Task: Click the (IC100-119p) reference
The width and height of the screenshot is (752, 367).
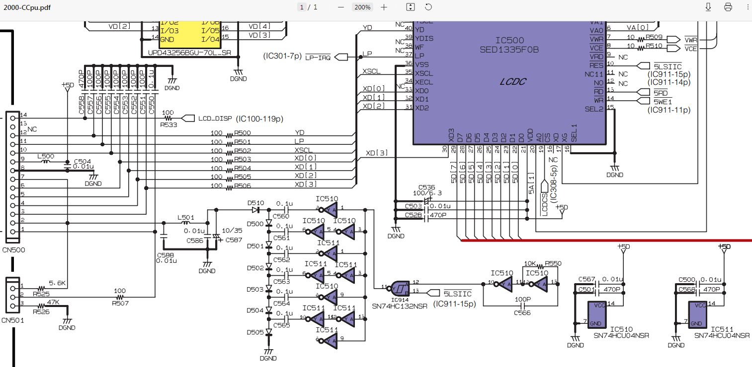Action: [259, 119]
